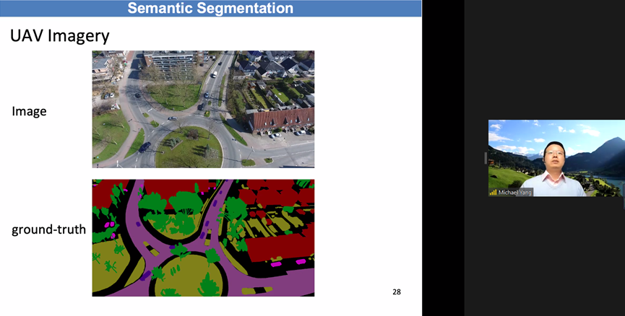Click the Semantic Segmentation slide title bar
The image size is (625, 316).
pos(210,9)
